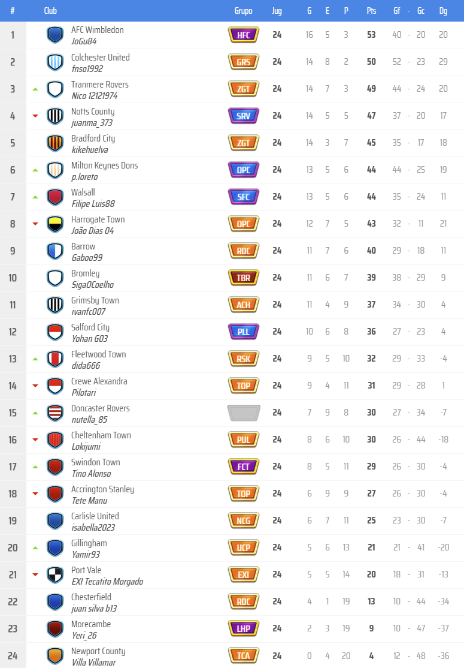Click Newport County's orange crest
Screen dimensions: 464x668
pyautogui.click(x=55, y=655)
